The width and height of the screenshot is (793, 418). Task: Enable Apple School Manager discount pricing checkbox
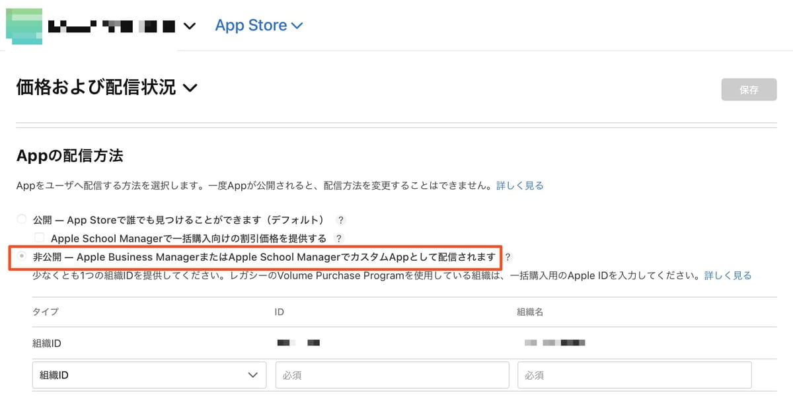tap(40, 238)
